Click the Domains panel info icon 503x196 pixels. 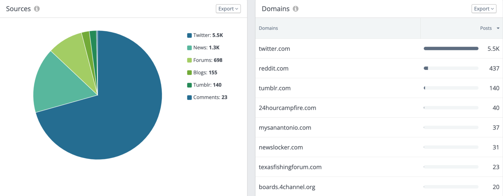pyautogui.click(x=295, y=9)
